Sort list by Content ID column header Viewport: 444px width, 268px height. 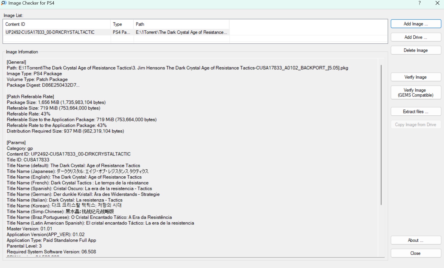(x=57, y=24)
